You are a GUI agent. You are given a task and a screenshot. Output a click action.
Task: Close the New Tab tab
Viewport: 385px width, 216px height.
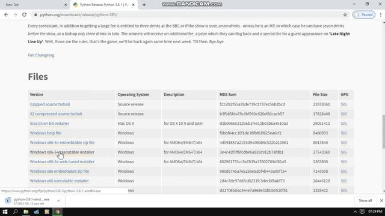[x=66, y=5]
